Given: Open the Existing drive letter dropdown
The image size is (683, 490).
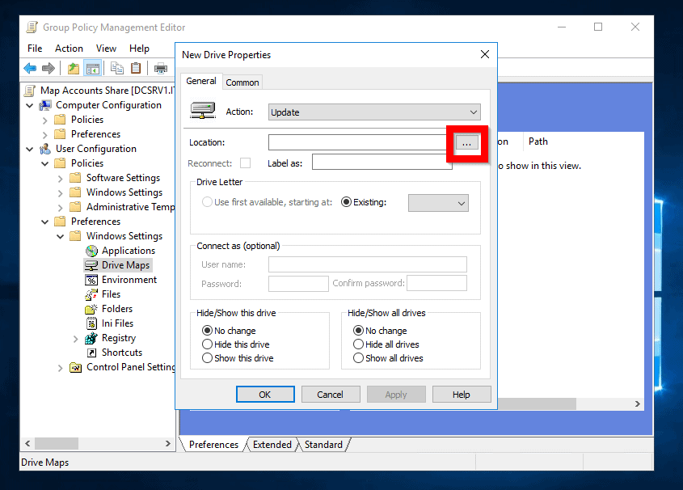Looking at the screenshot, I should [x=438, y=203].
